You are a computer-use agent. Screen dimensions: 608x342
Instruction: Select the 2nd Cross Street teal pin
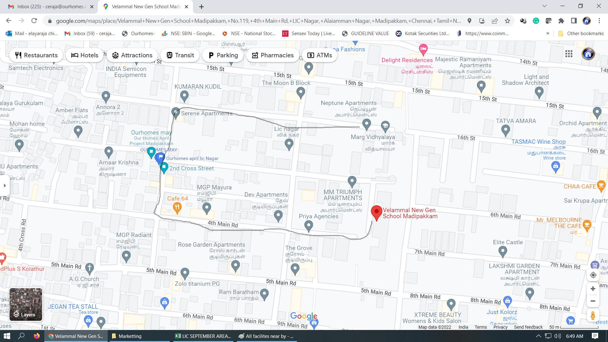(x=164, y=168)
